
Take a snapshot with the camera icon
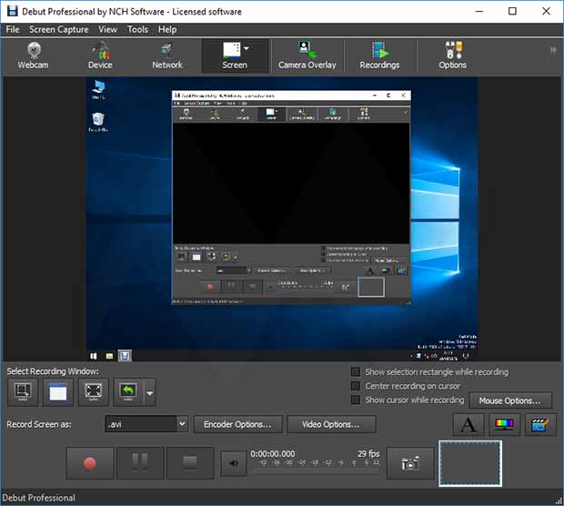coord(410,463)
